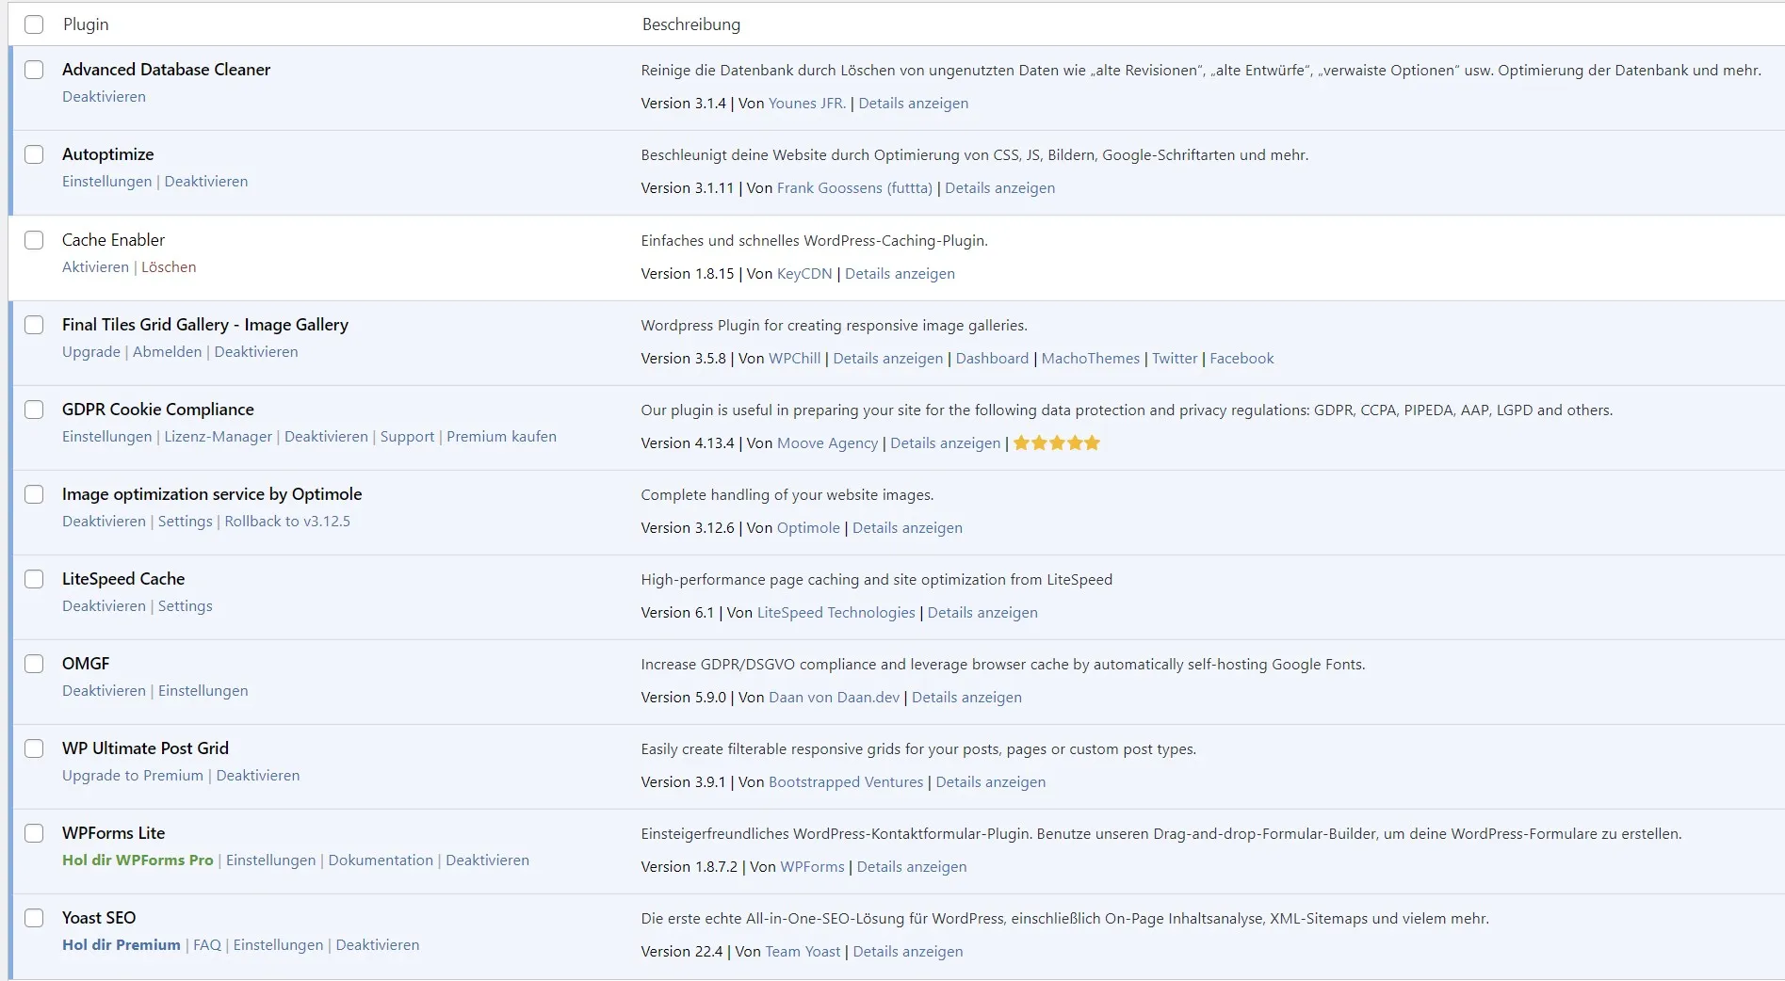This screenshot has height=981, width=1785.
Task: Visit the LiteSpeed Technologies link
Action: coord(836,613)
